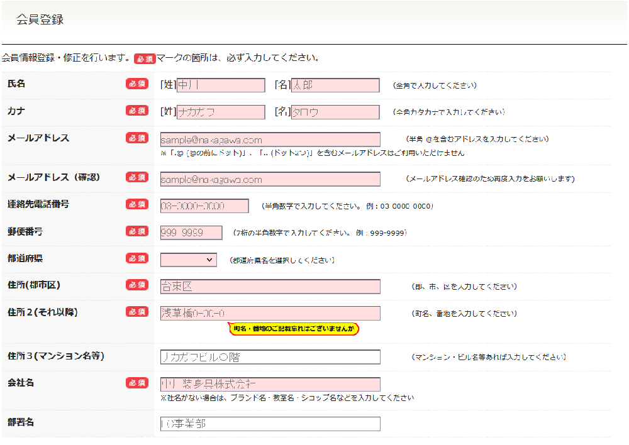Viewport: 629px width, 445px height.
Task: Click the 会社名 input field
Action: (x=270, y=384)
